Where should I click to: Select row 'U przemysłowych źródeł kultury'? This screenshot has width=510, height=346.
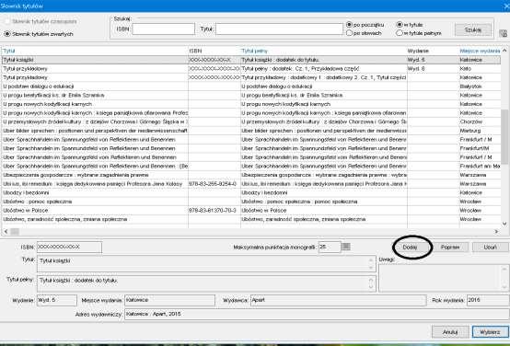click(x=250, y=121)
